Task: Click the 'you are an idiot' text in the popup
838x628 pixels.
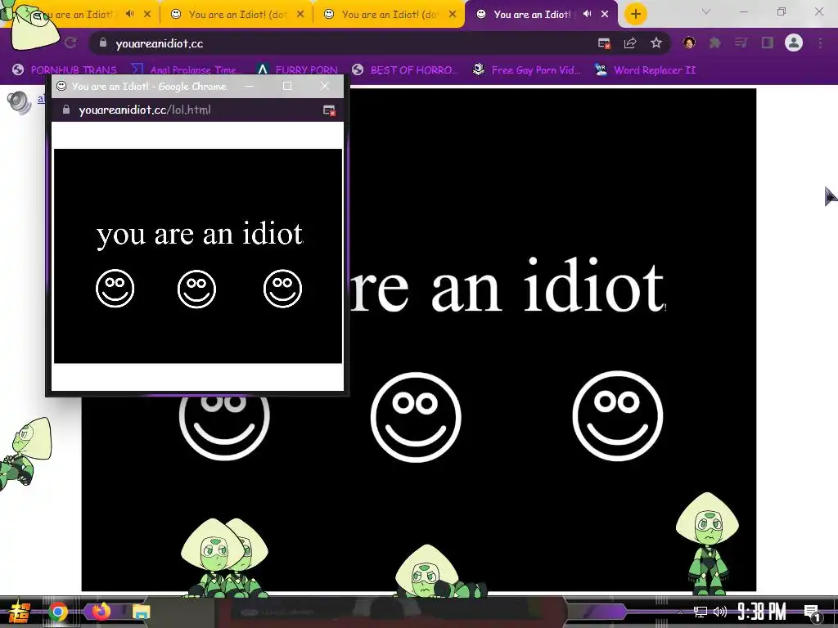Action: click(x=200, y=235)
